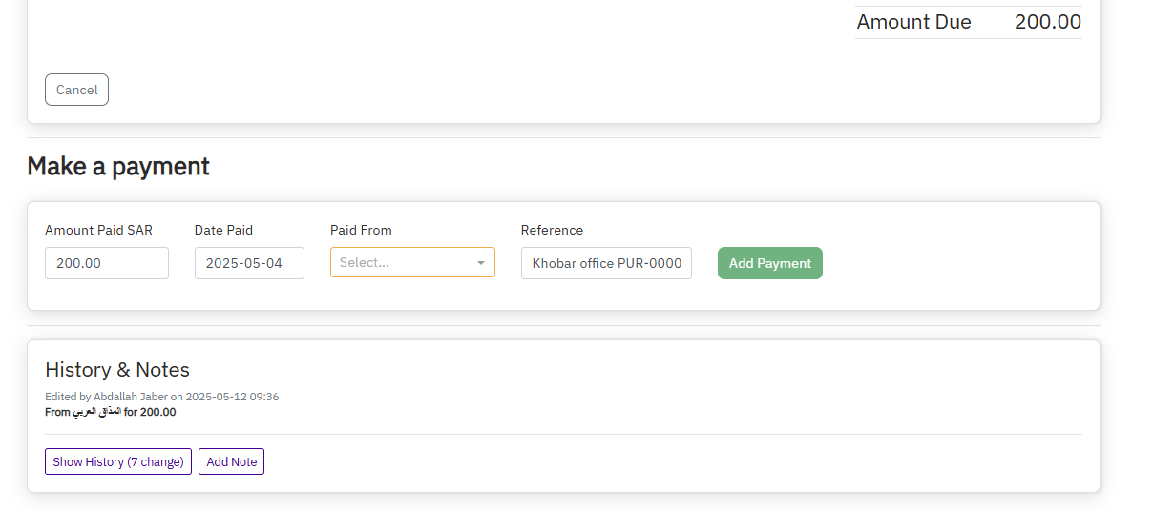Click the Reference label above field

click(552, 230)
